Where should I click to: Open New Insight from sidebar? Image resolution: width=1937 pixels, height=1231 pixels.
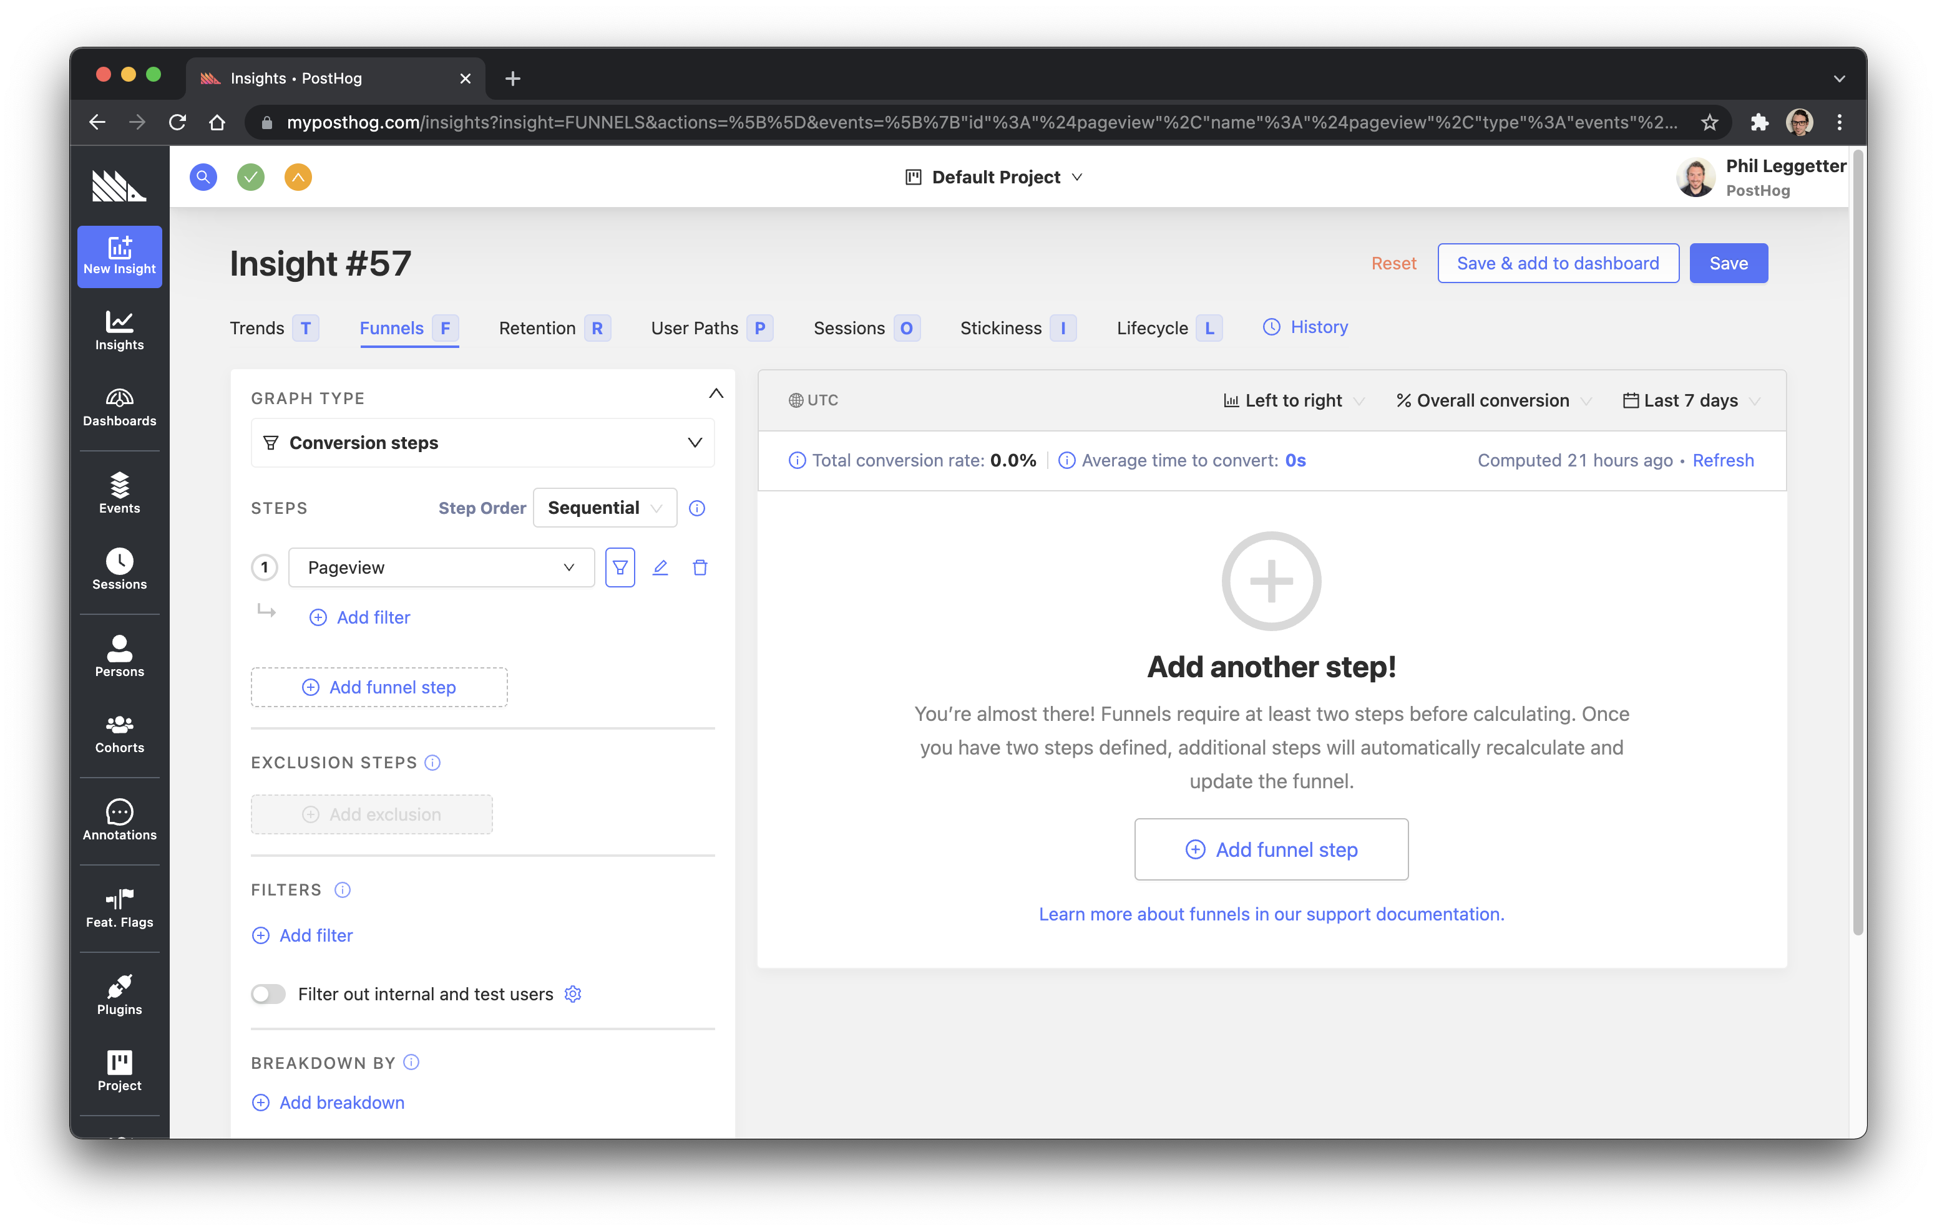(119, 256)
